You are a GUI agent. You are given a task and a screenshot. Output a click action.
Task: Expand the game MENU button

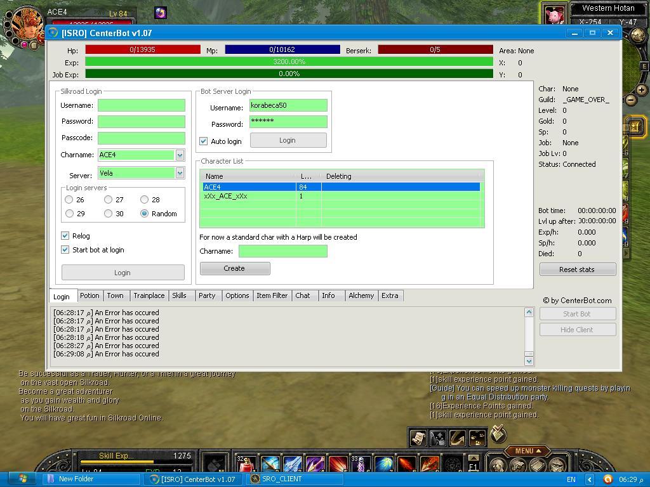[528, 451]
